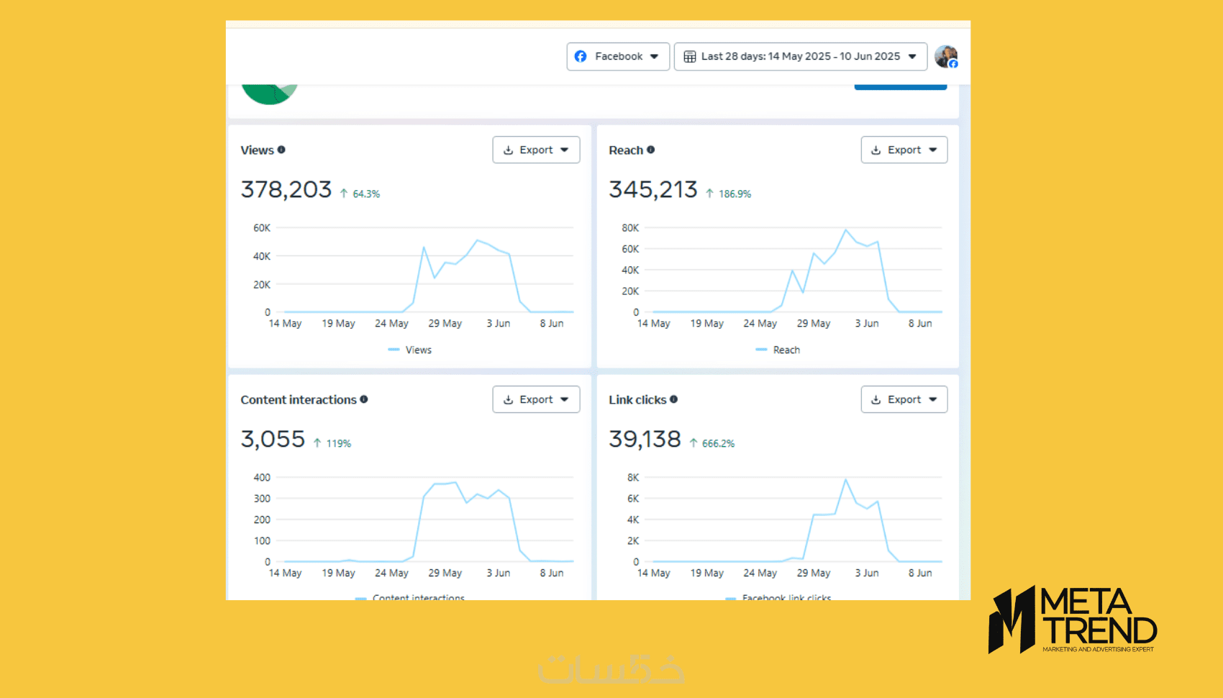Click the Facebook logo icon in platform selector
The height and width of the screenshot is (698, 1223).
click(x=581, y=56)
